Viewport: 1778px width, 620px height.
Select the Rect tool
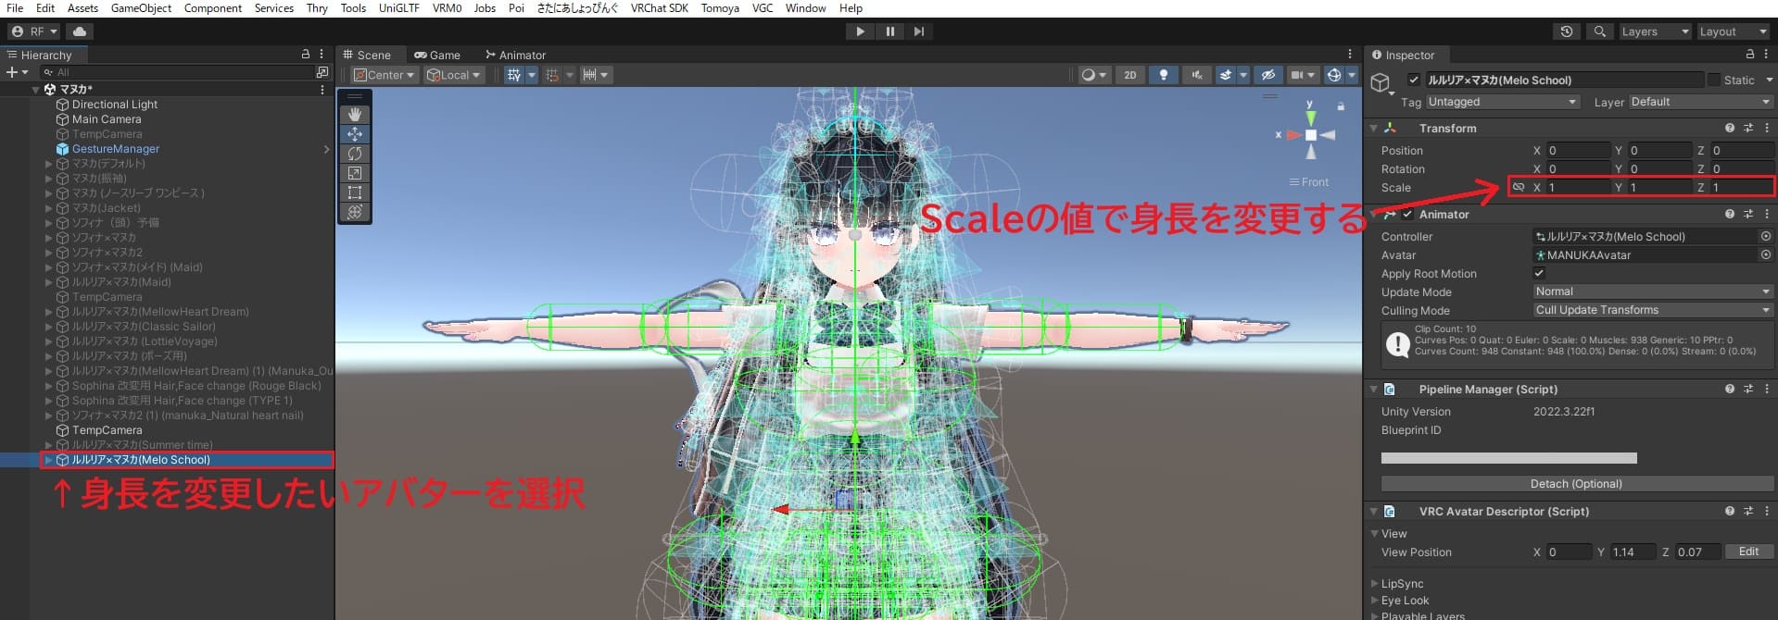tap(355, 192)
